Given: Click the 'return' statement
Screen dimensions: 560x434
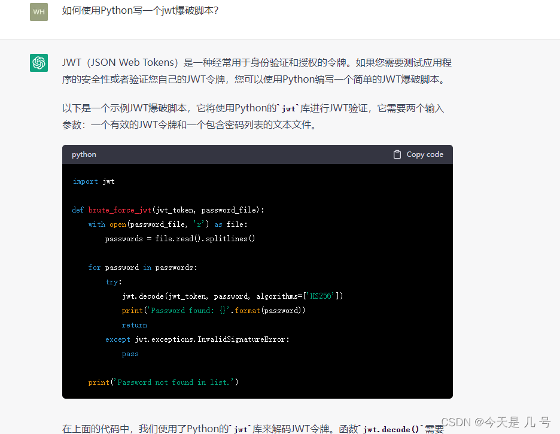Looking at the screenshot, I should (134, 325).
